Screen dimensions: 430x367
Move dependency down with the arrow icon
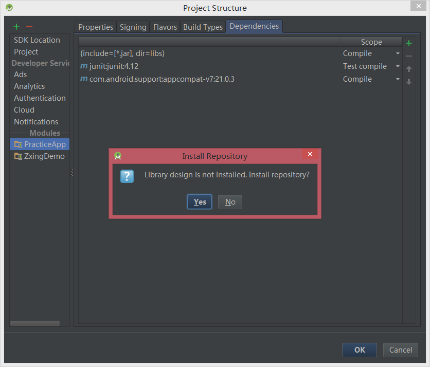click(408, 82)
